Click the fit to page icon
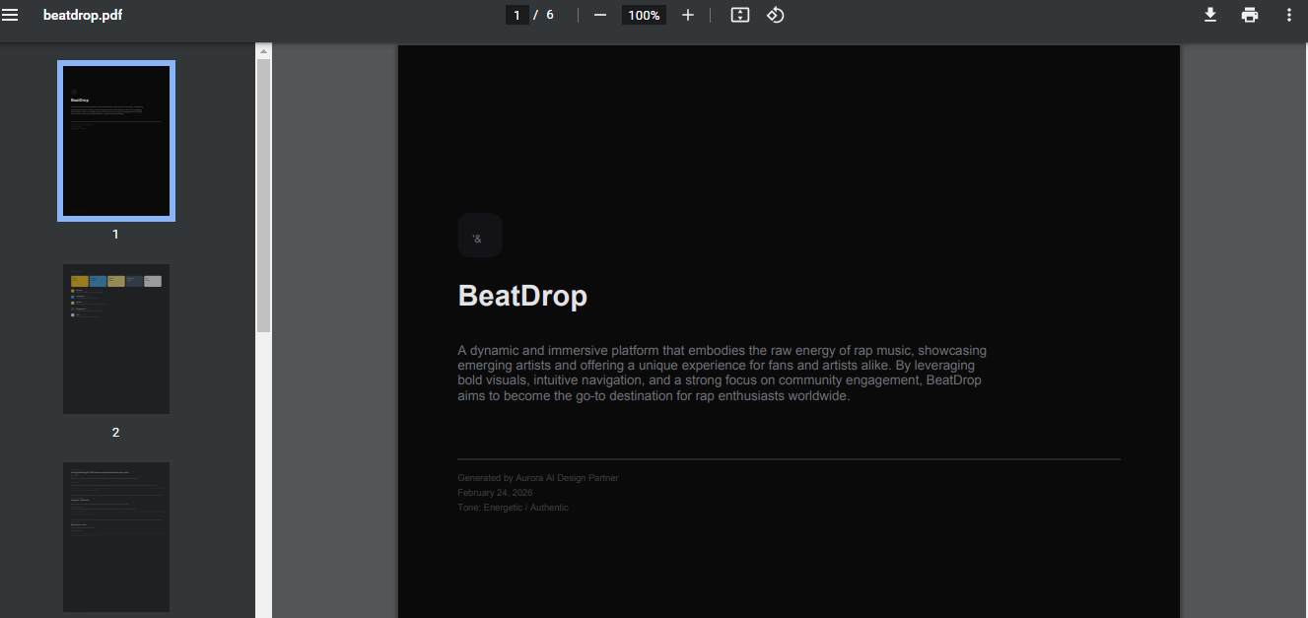The width and height of the screenshot is (1308, 618). [x=740, y=15]
